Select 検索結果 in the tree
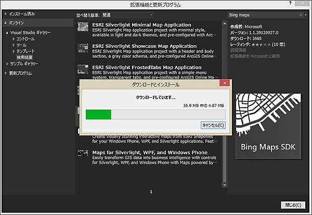312x215 pixels. tap(24, 58)
